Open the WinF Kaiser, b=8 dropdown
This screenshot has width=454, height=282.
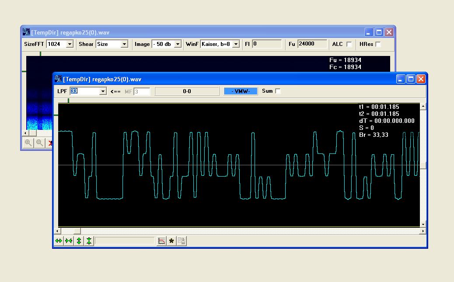[236, 44]
